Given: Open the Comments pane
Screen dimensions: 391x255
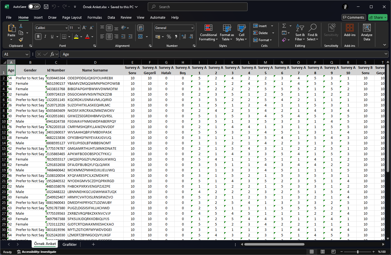Looking at the screenshot, I should 354,17.
